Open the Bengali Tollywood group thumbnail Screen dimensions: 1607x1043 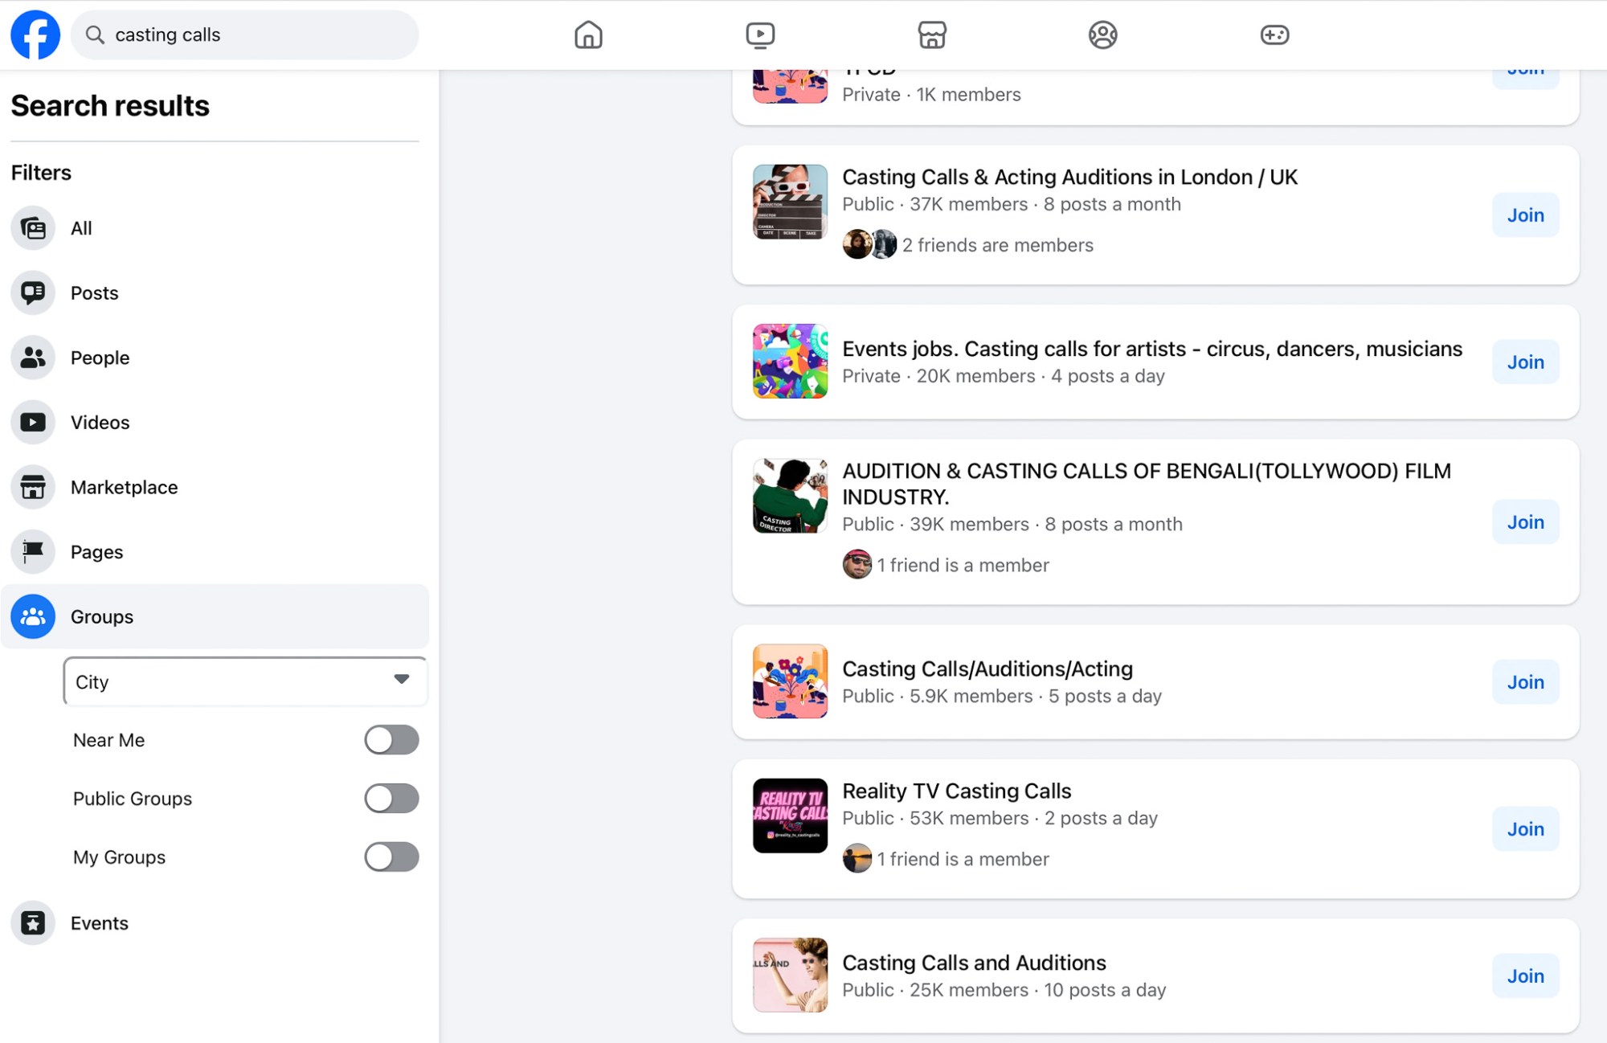tap(789, 496)
